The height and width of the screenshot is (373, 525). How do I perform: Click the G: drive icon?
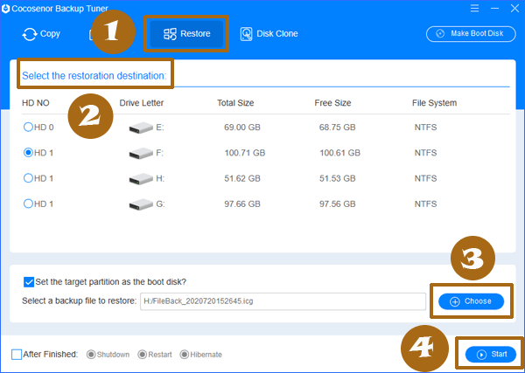[x=141, y=204]
